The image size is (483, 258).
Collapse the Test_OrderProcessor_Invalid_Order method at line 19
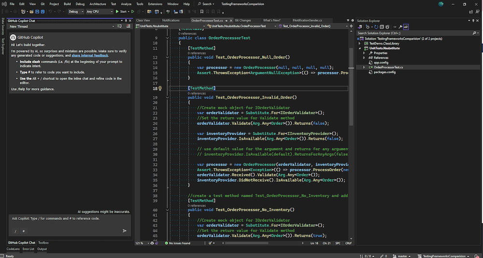(x=167, y=97)
